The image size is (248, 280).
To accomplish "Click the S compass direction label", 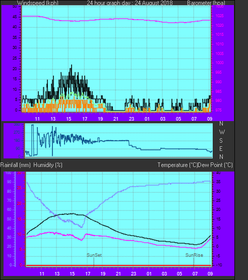I will pos(221,141).
